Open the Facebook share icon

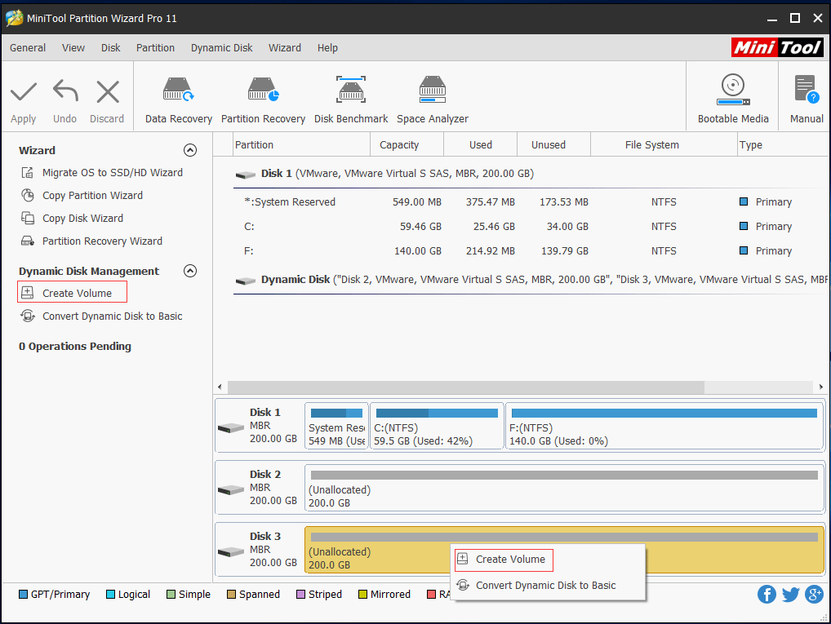tap(767, 595)
